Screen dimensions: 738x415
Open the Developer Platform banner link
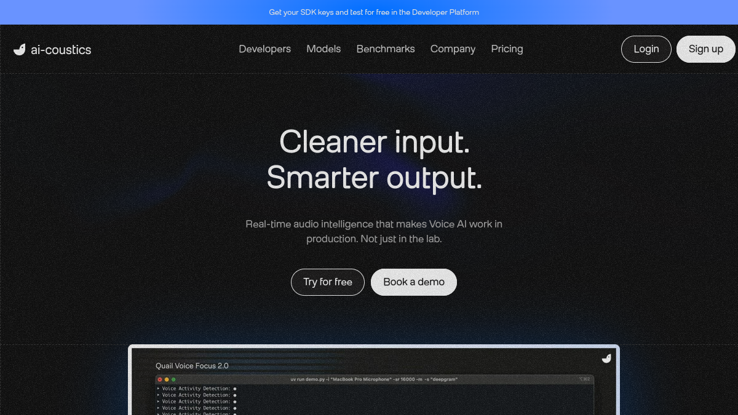[x=374, y=12]
